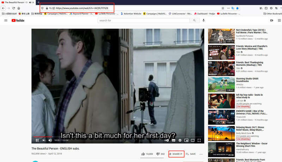
Task: Open the YouTube hamburger guide menu
Action: click(x=6, y=20)
